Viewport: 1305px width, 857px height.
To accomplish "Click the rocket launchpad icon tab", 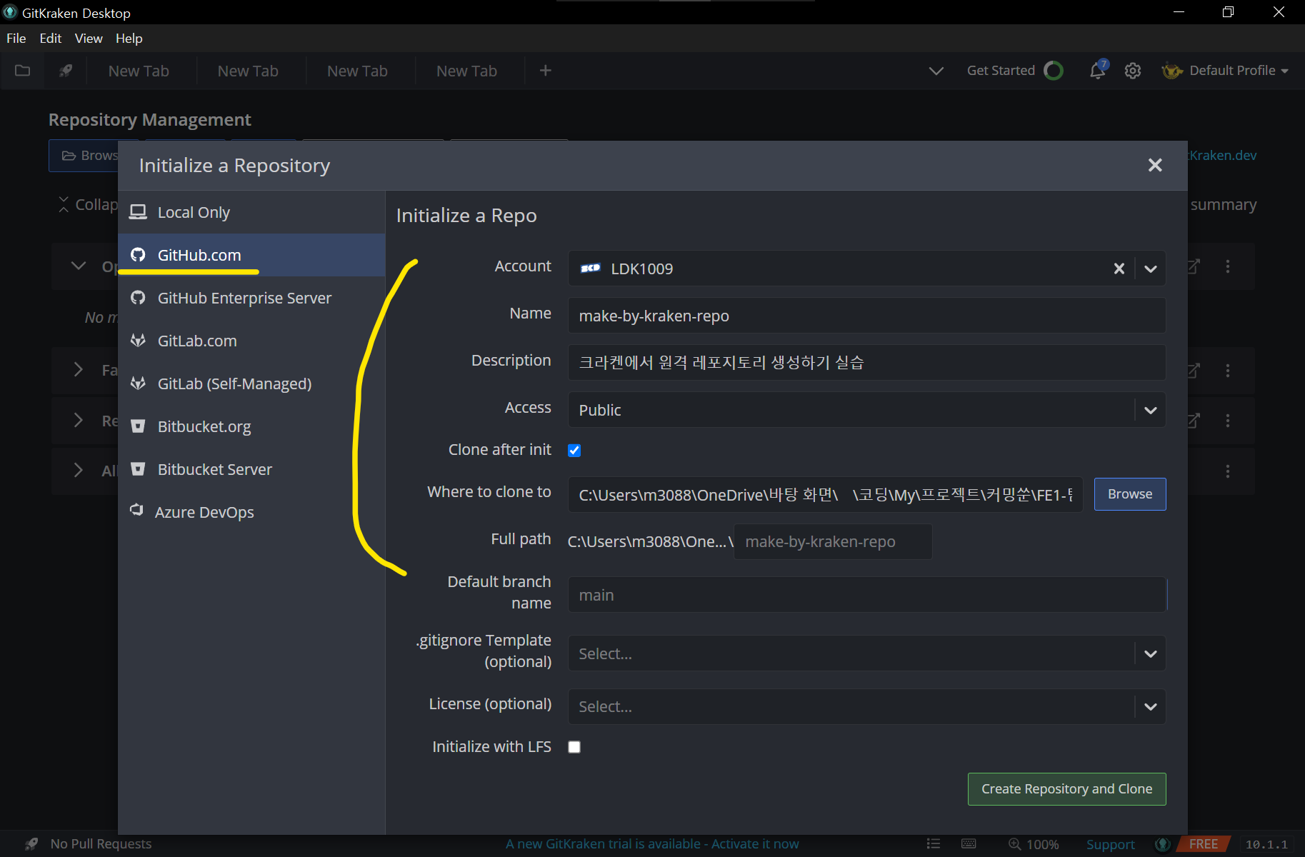I will click(66, 71).
